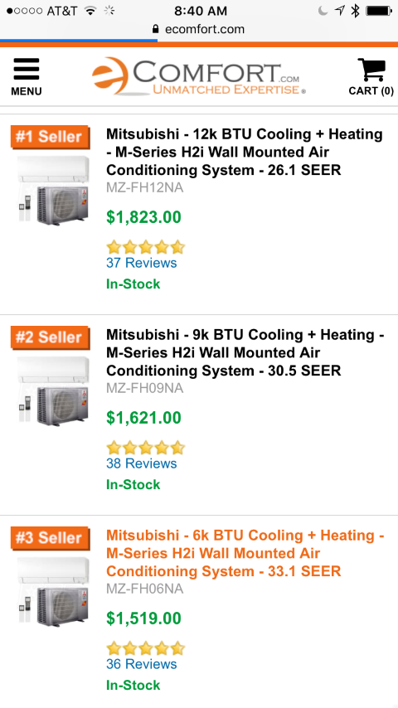Tap the ecomfort.com address bar
The width and height of the screenshot is (398, 708).
pos(199,29)
